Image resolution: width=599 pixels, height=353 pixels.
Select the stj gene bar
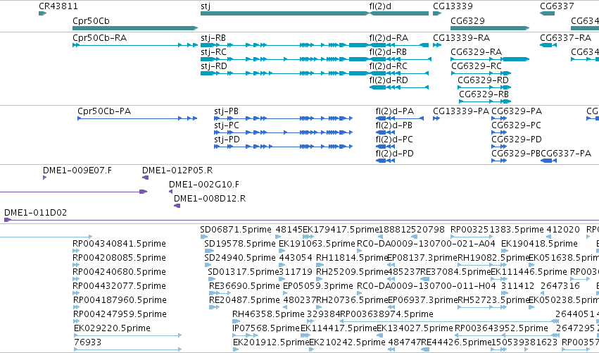coord(284,13)
